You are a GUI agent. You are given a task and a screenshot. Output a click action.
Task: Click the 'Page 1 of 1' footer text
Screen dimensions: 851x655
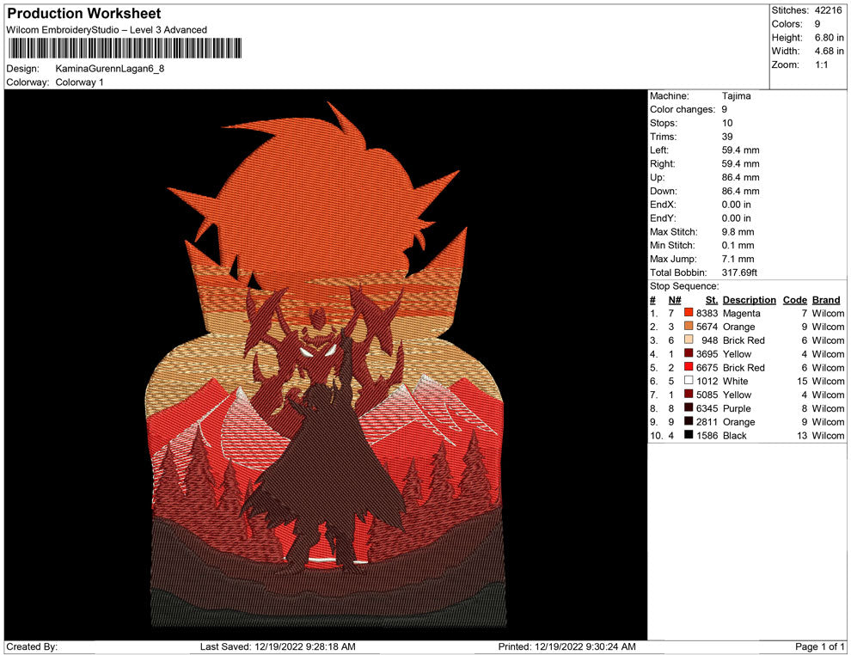click(x=819, y=646)
